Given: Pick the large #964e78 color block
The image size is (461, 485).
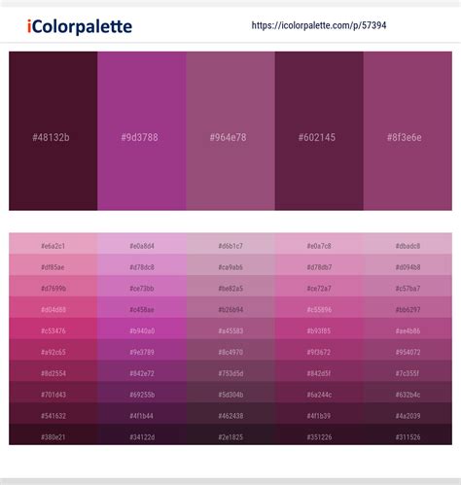Looking at the screenshot, I should [230, 131].
